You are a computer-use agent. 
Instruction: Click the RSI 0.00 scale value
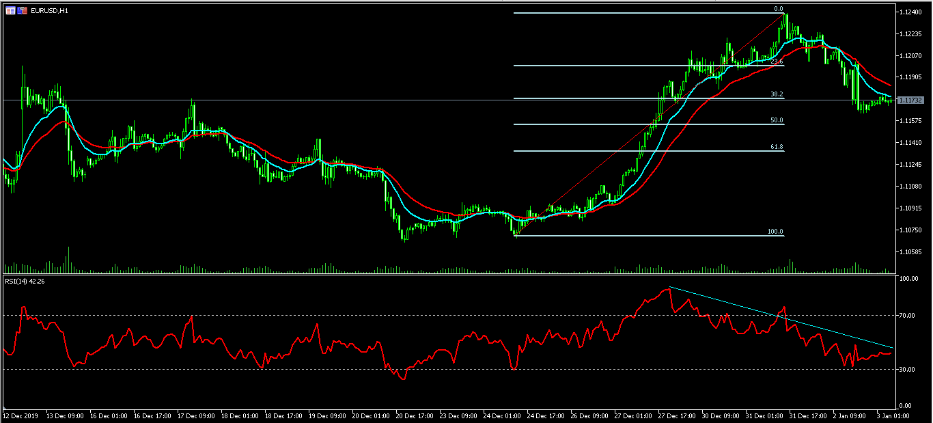[906, 406]
